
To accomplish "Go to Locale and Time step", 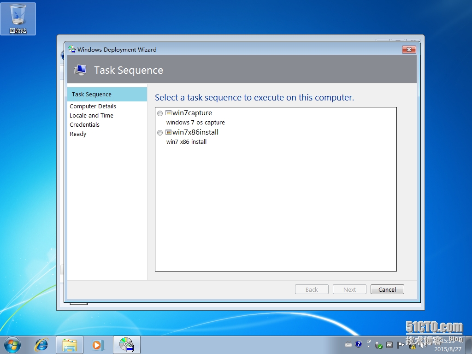I will [x=91, y=116].
